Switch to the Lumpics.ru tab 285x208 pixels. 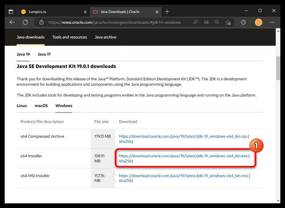tap(54, 12)
